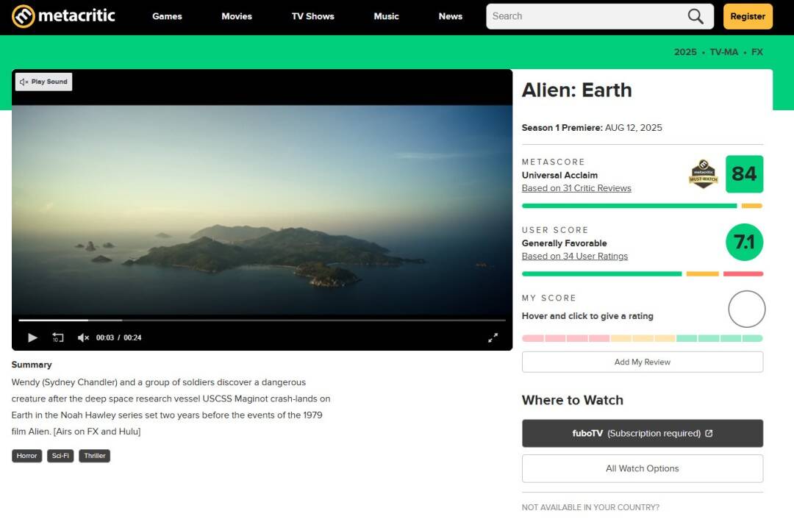Open the Games menu
This screenshot has width=794, height=519.
click(x=167, y=16)
